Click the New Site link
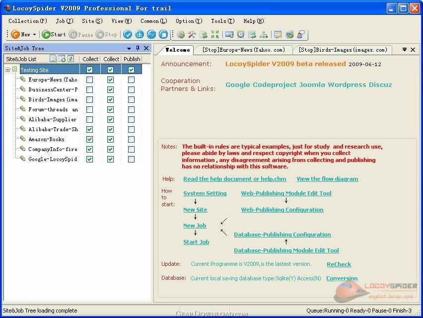 point(195,210)
